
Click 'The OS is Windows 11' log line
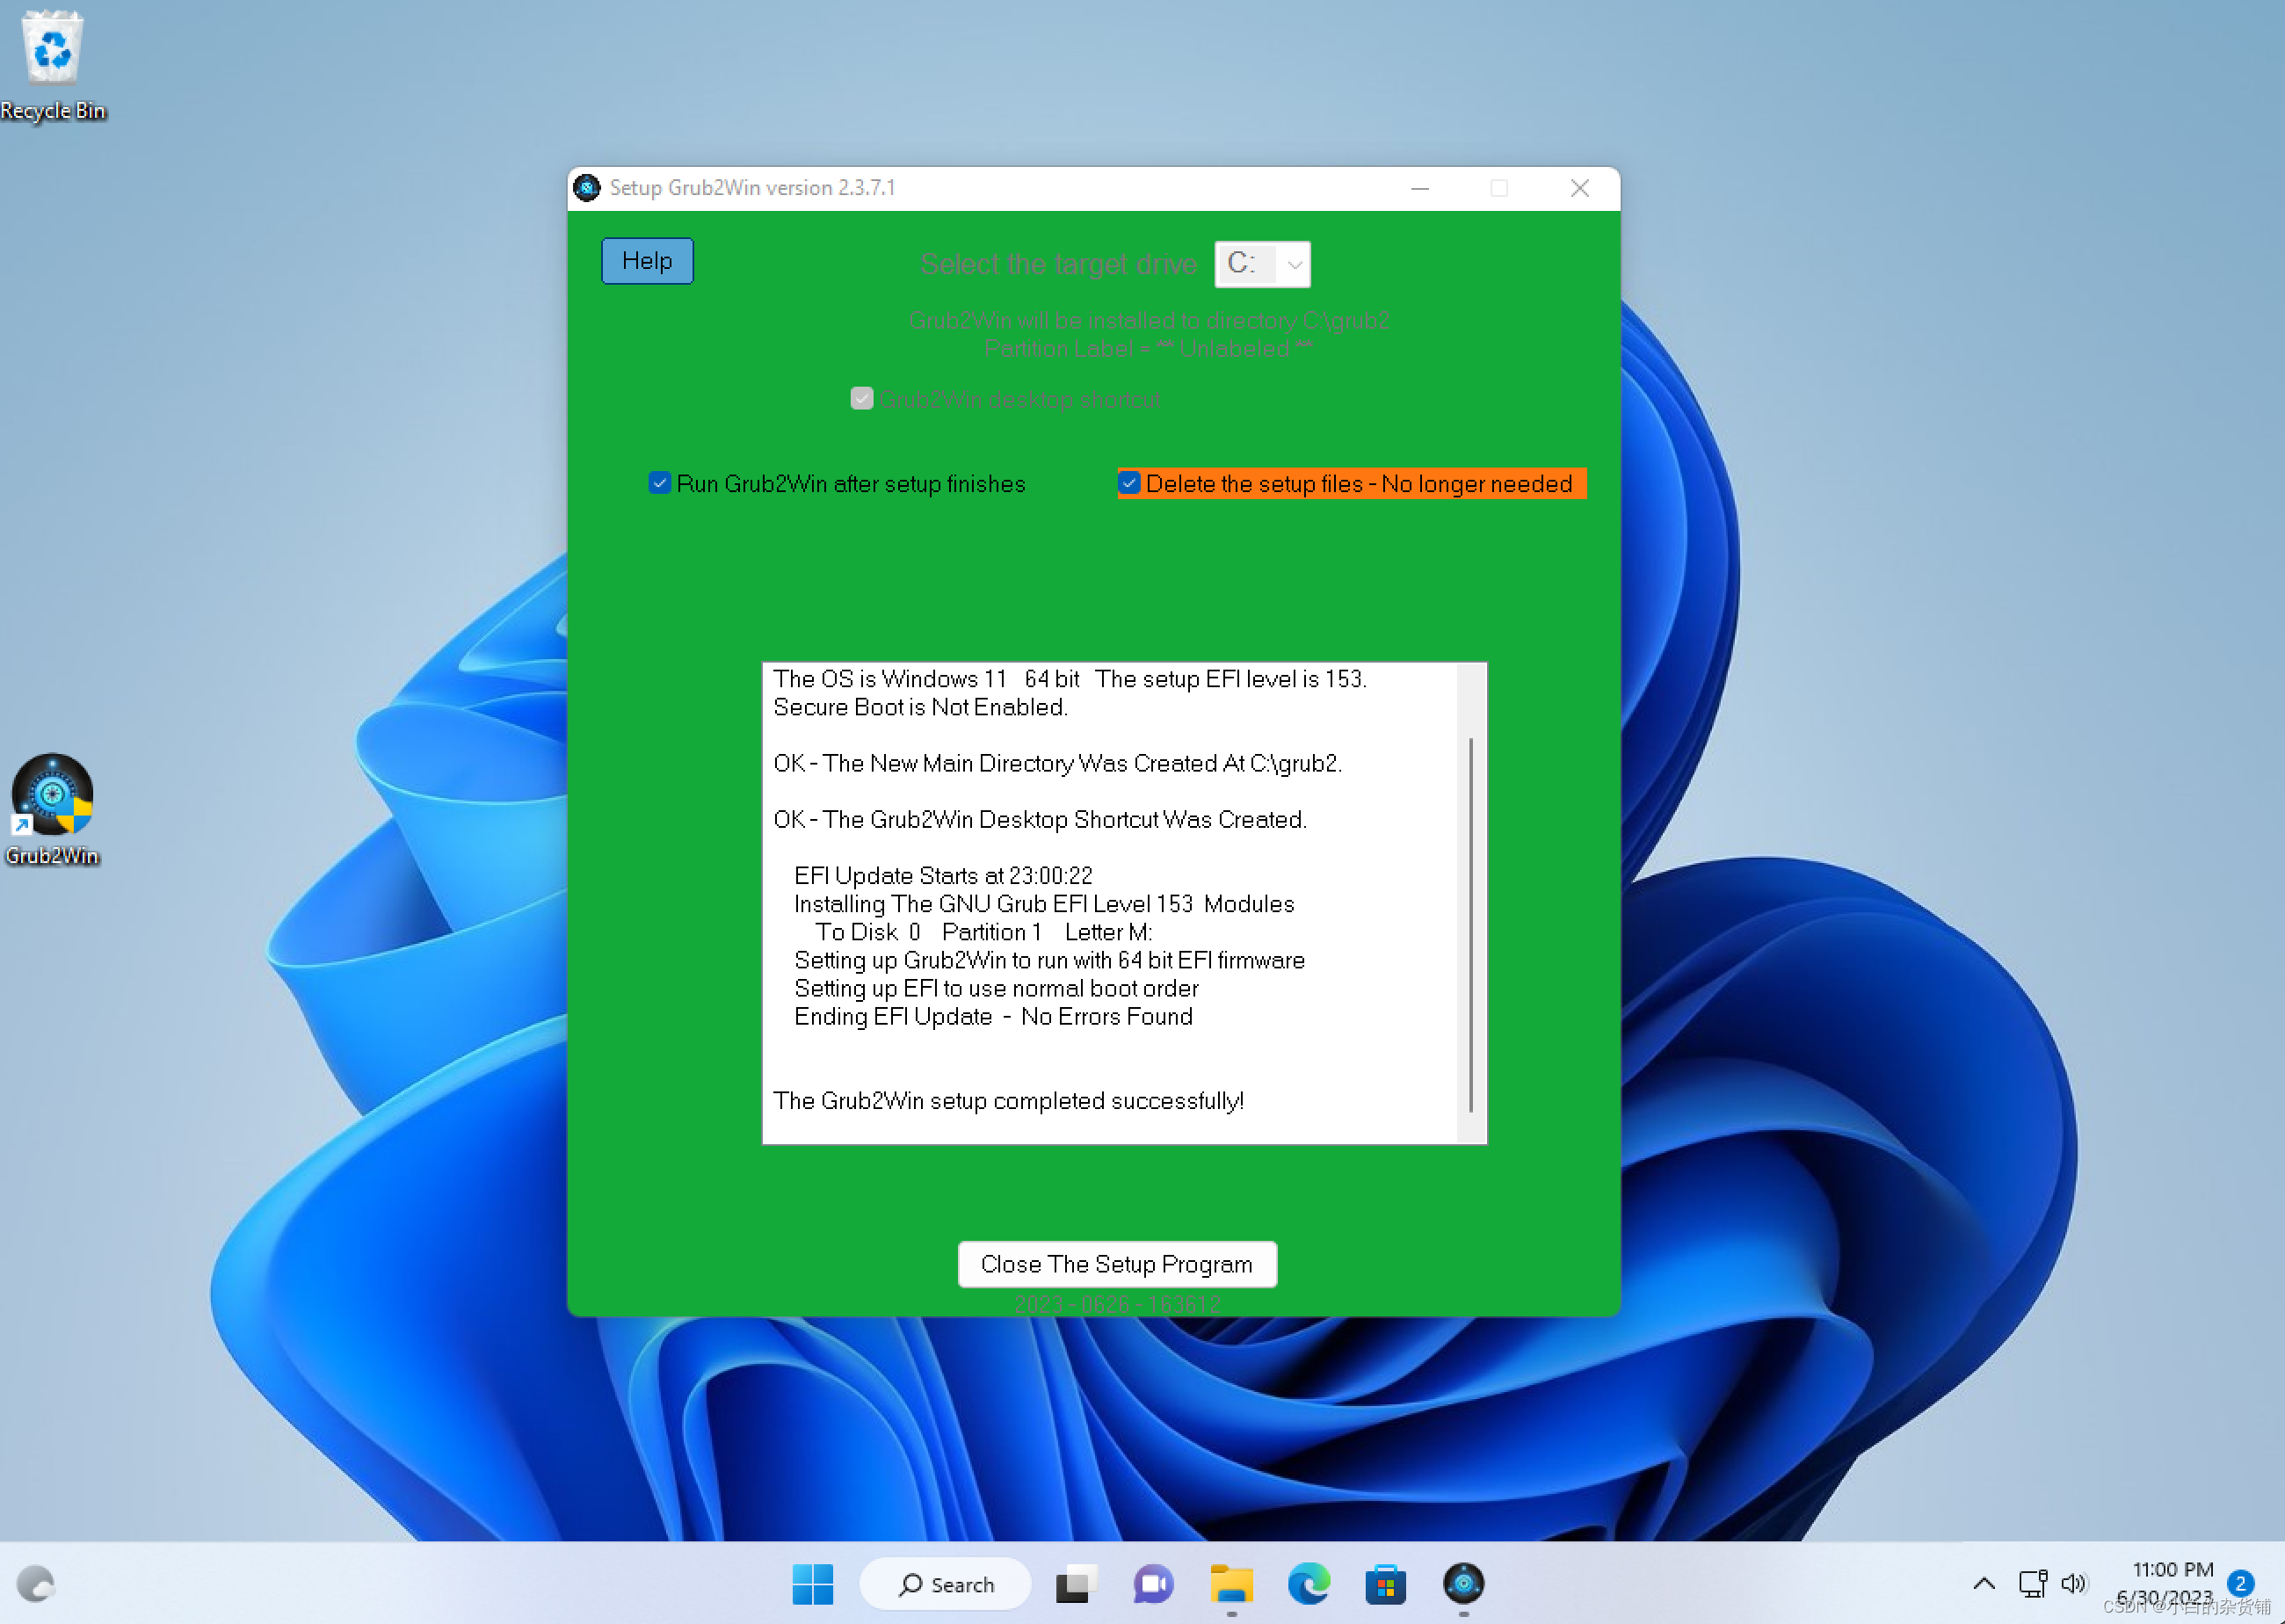[x=1070, y=679]
